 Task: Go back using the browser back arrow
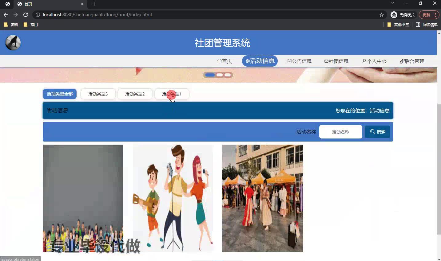pos(6,15)
